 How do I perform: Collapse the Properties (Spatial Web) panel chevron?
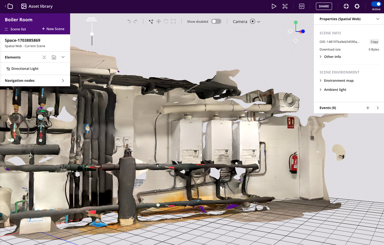tap(377, 19)
